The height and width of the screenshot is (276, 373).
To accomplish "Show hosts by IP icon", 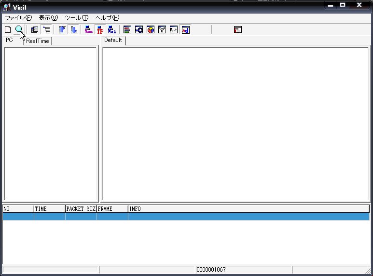I will 100,30.
